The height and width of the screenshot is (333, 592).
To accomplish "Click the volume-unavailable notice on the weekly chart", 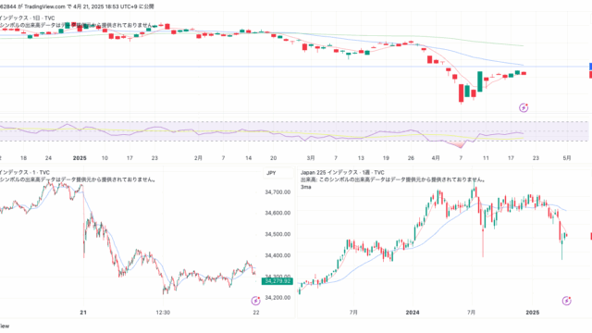I will coord(393,179).
